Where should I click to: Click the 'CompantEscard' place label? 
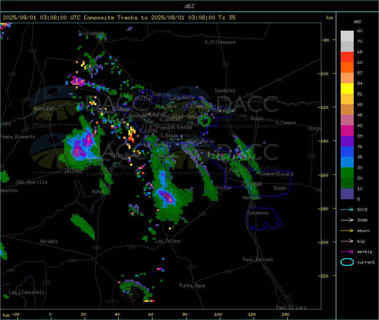[x=277, y=174]
